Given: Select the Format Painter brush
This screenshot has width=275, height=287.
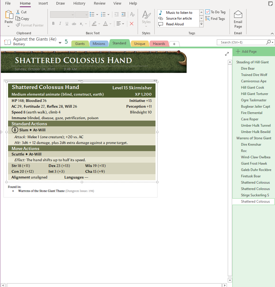Looking at the screenshot, I should 18,25.
